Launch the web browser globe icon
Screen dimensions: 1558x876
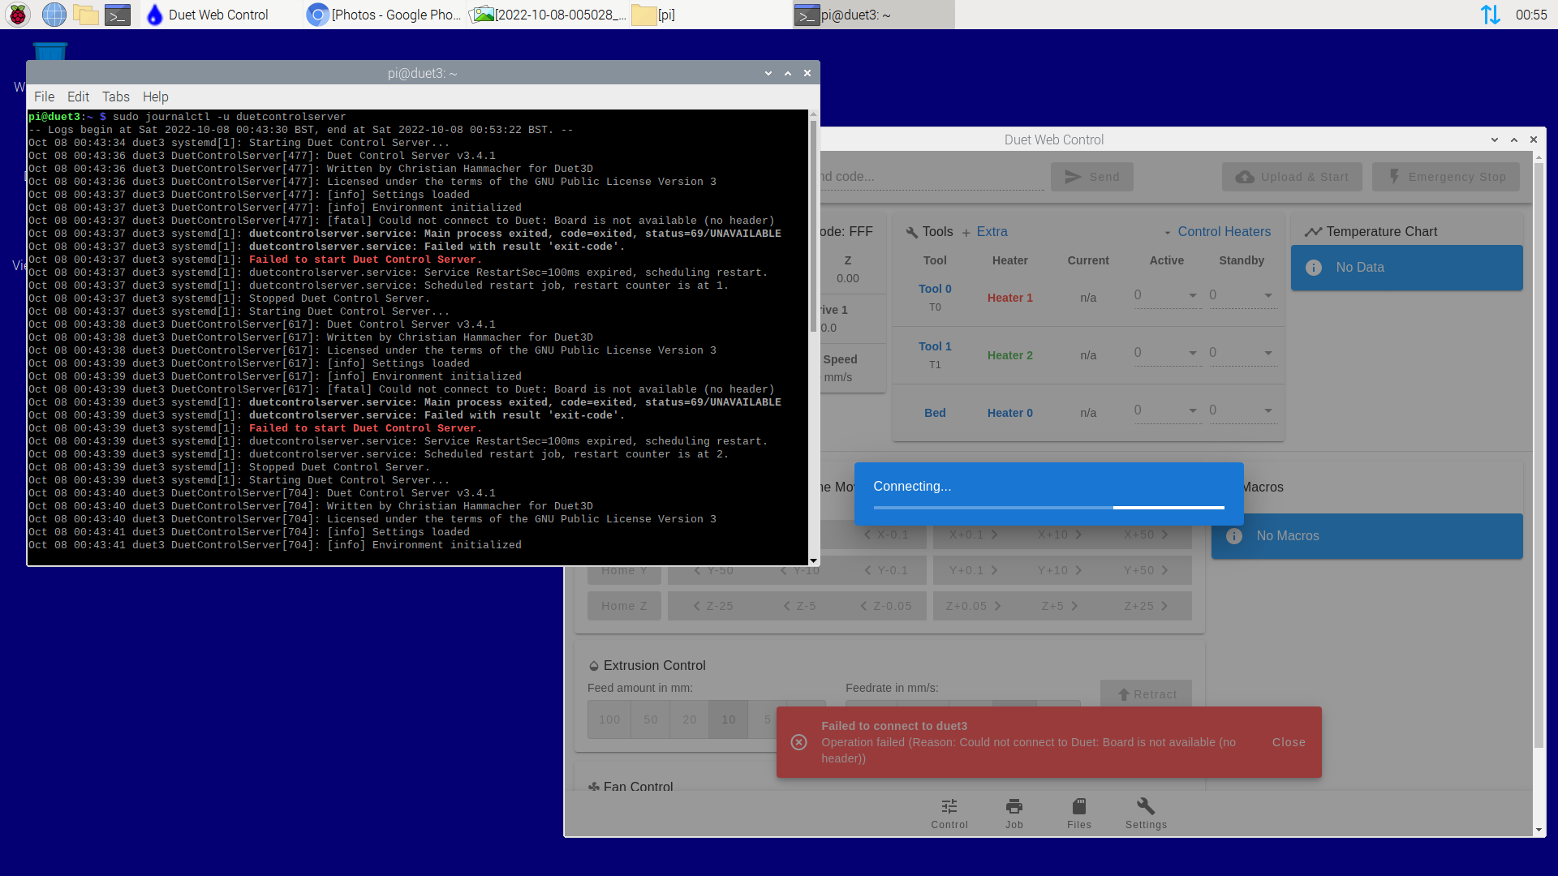tap(54, 15)
